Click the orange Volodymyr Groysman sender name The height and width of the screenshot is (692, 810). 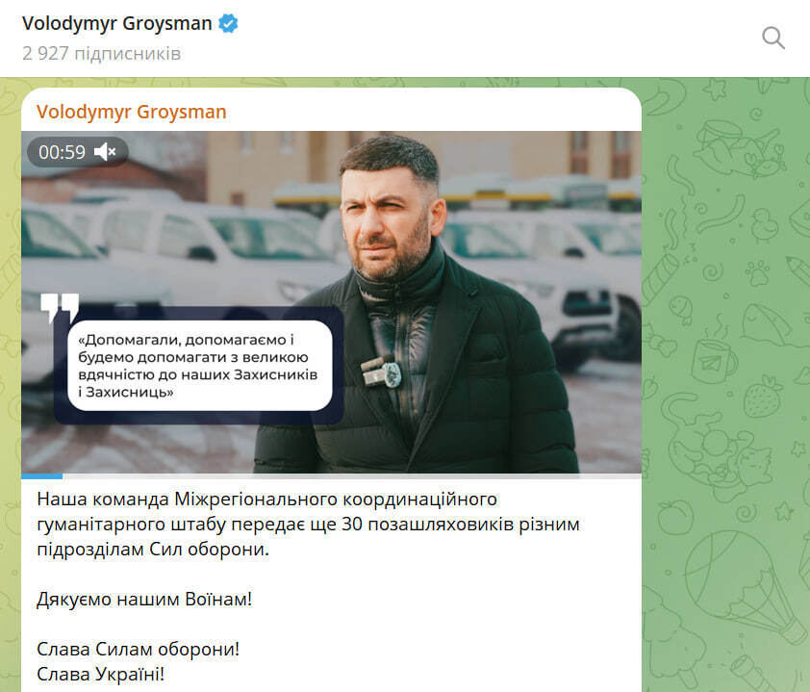tap(131, 112)
